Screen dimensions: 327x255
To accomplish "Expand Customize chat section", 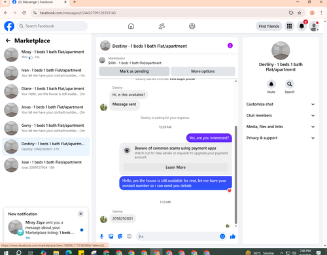I will pos(281,104).
